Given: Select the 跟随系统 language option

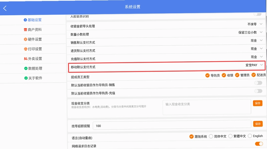Looking at the screenshot, I should tap(191, 136).
